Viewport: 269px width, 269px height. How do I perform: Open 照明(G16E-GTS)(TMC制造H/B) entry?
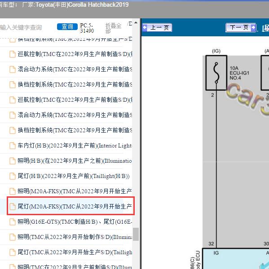click(75, 221)
